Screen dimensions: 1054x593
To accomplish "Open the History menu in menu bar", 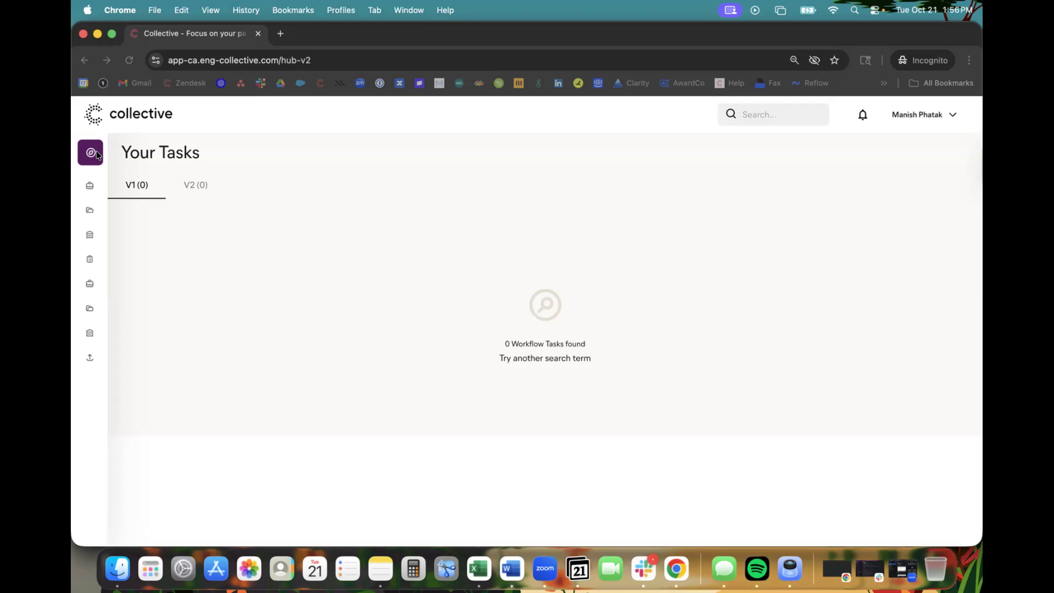I will pyautogui.click(x=245, y=10).
